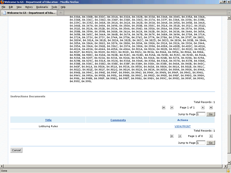The height and width of the screenshot is (173, 231).
Task: Open the History menu
Action: [x=29, y=7]
